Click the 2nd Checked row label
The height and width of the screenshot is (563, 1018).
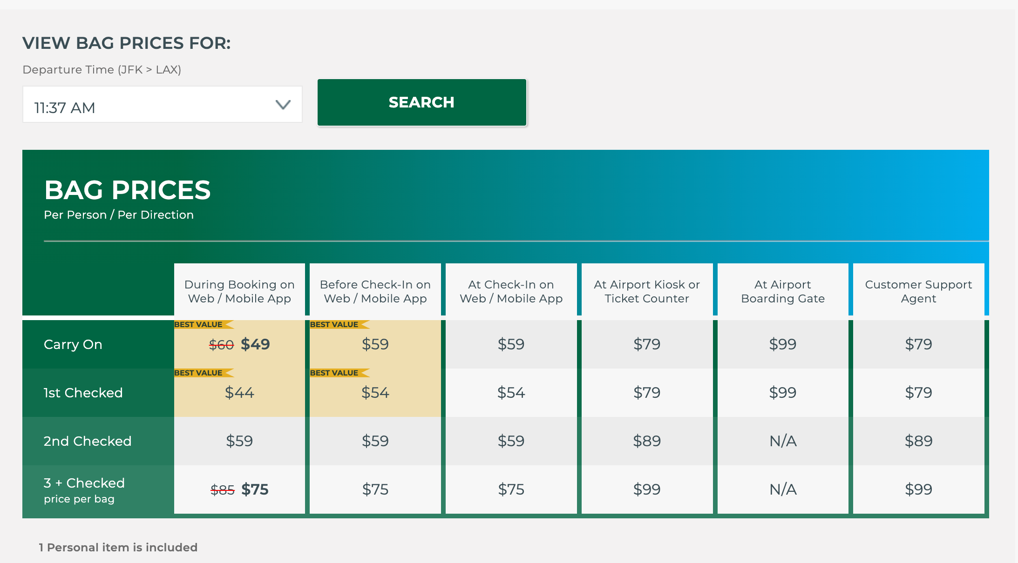coord(88,441)
